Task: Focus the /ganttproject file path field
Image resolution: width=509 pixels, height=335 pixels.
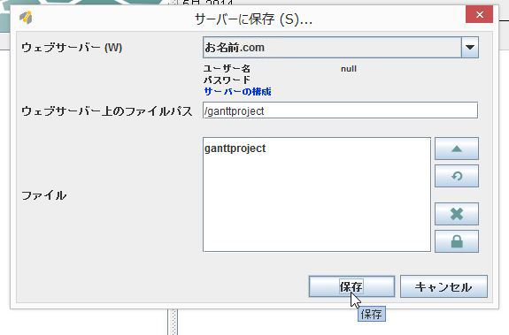Action: 340,110
